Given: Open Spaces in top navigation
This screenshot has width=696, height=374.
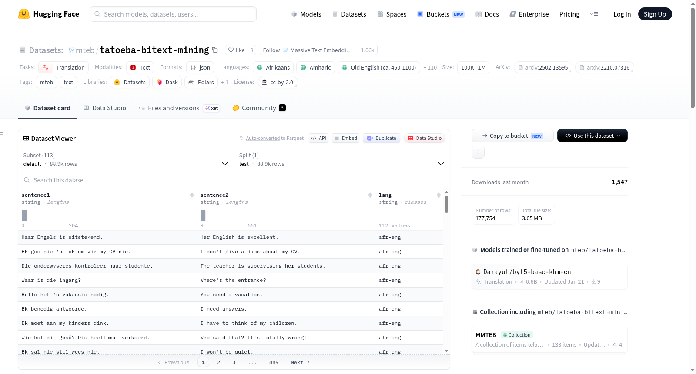Looking at the screenshot, I should point(392,14).
